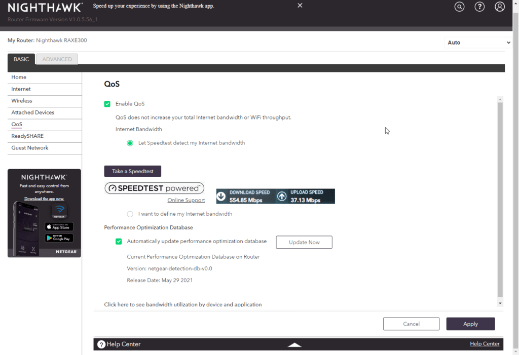Uncheck automatically update performance optimization database
The image size is (519, 355).
click(119, 242)
